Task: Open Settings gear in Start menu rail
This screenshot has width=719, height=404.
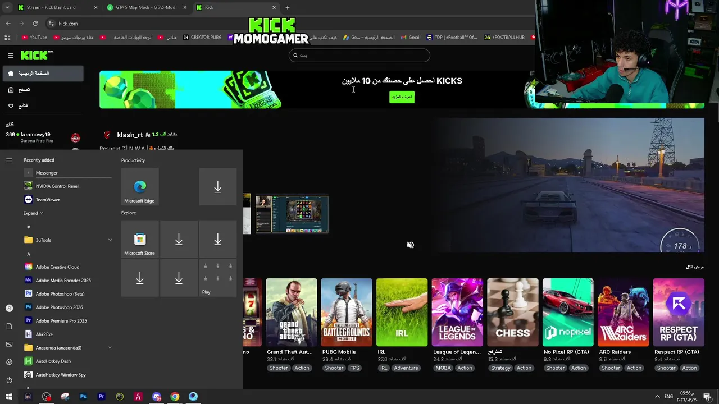Action: (9, 362)
